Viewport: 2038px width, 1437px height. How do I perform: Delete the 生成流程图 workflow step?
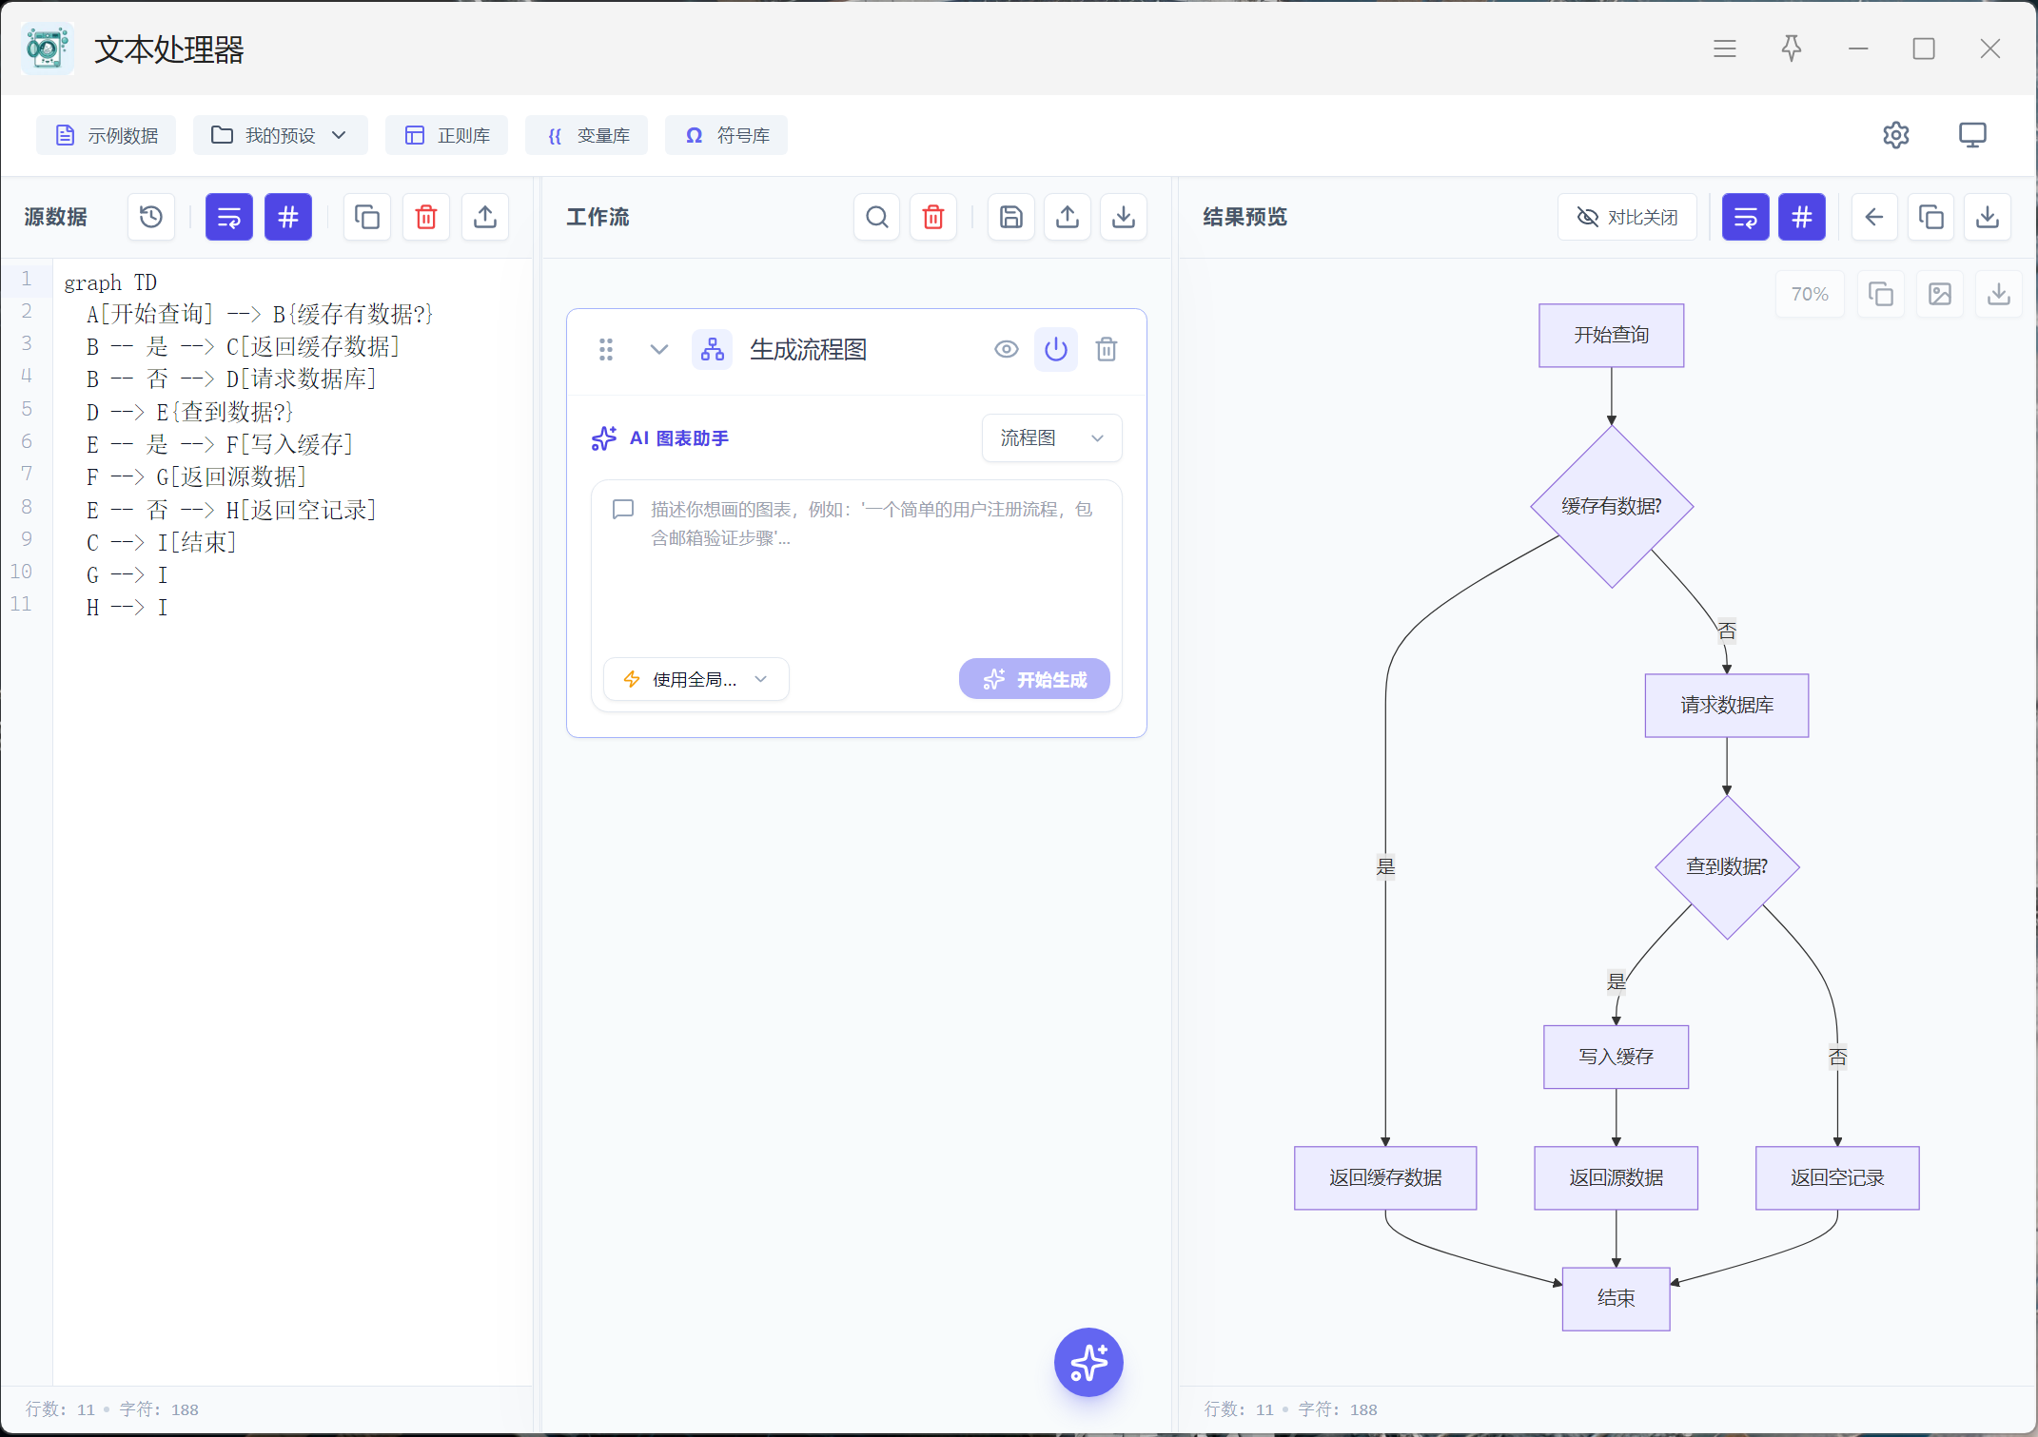(1107, 349)
